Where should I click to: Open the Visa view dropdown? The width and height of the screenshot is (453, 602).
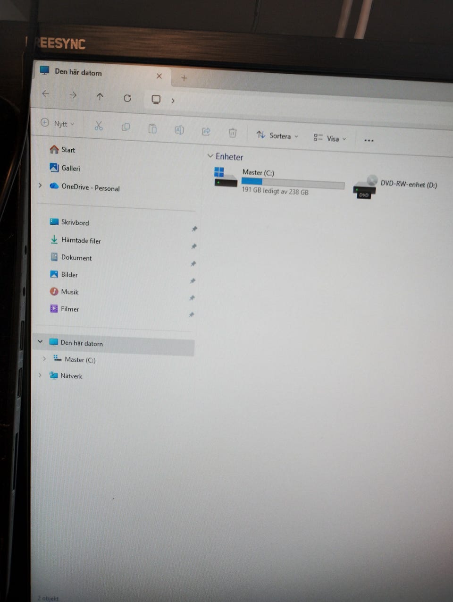pos(330,138)
